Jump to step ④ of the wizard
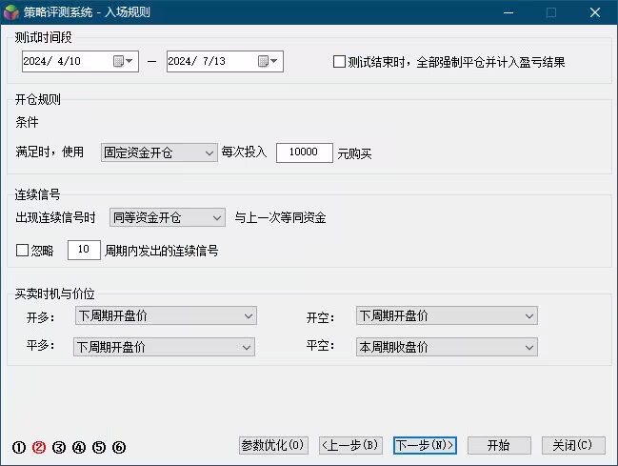Image resolution: width=618 pixels, height=466 pixels. pyautogui.click(x=79, y=447)
